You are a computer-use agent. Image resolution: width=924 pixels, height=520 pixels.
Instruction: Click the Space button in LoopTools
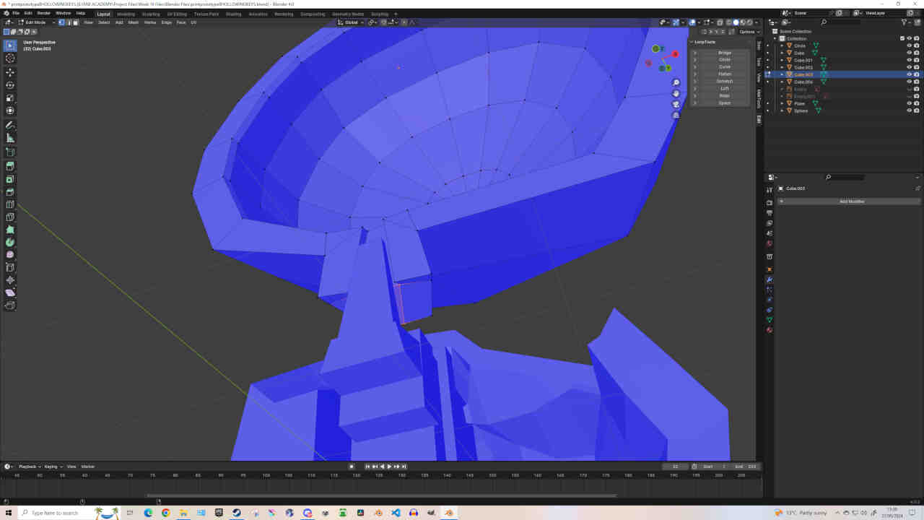(x=725, y=103)
